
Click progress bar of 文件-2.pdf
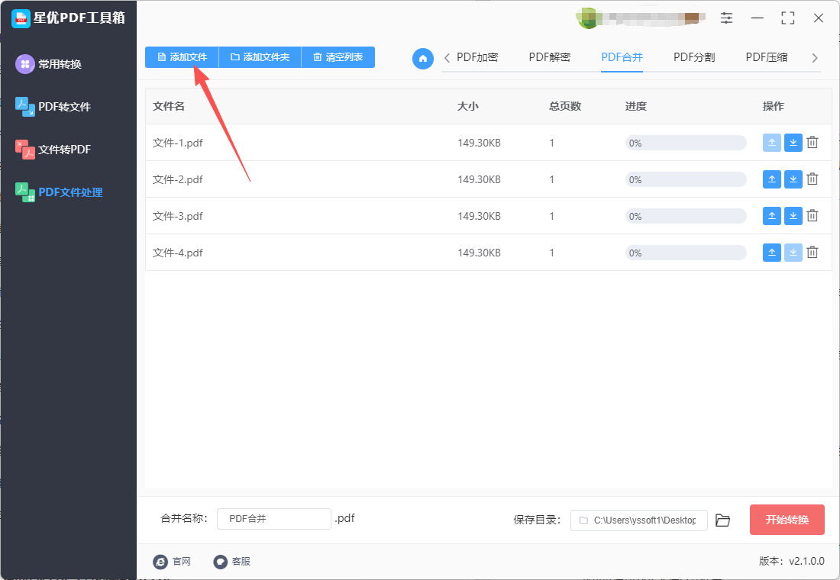(686, 179)
